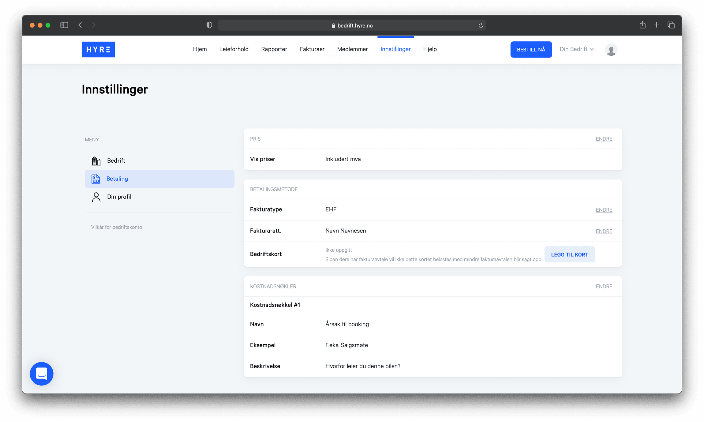Click the Navn Navnesen text
The width and height of the screenshot is (704, 422).
click(x=346, y=231)
